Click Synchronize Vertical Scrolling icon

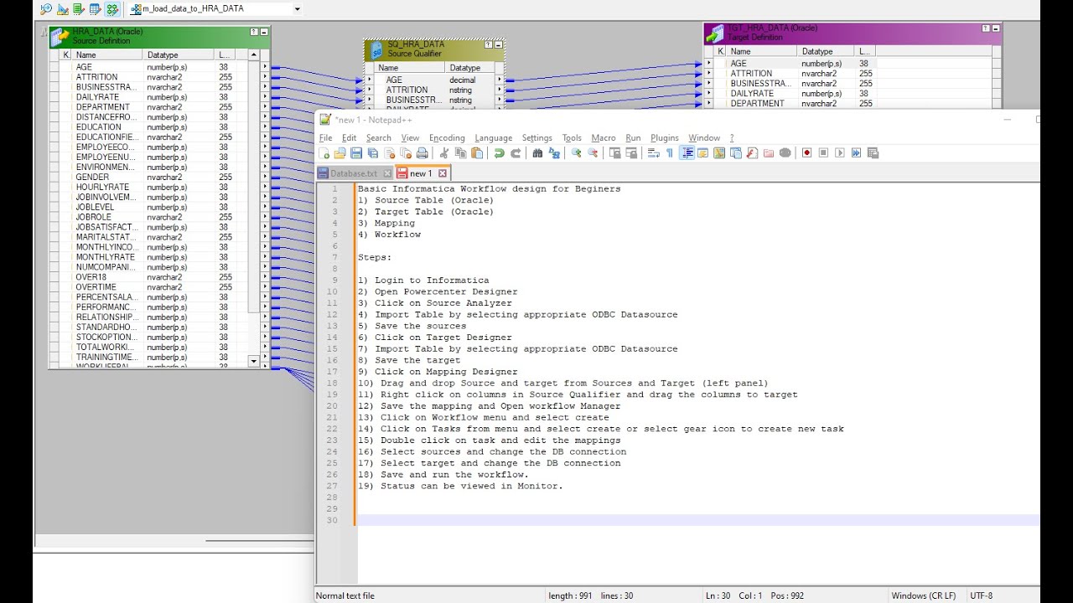(x=614, y=153)
